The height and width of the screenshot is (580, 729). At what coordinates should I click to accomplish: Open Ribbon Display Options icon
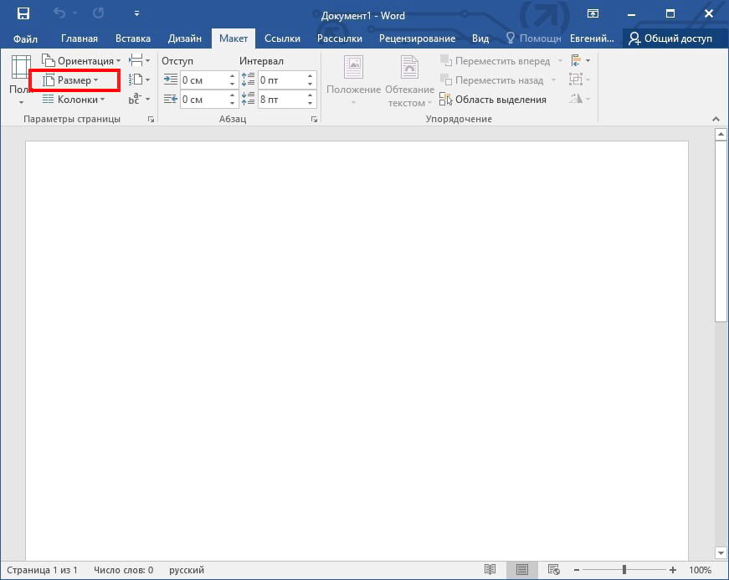click(593, 13)
